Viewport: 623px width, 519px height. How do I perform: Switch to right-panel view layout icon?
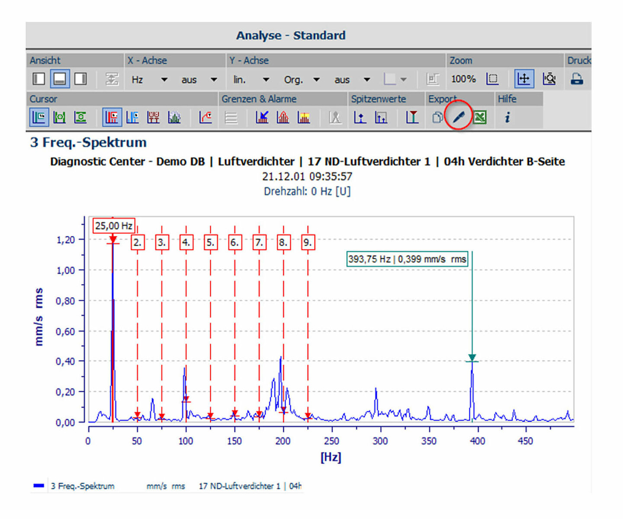pyautogui.click(x=80, y=79)
